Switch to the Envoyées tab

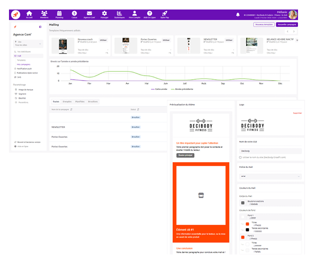(67, 101)
